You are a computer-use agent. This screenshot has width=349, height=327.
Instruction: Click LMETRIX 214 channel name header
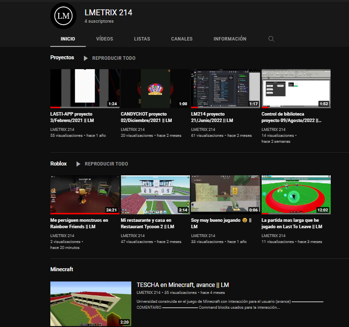pyautogui.click(x=109, y=12)
